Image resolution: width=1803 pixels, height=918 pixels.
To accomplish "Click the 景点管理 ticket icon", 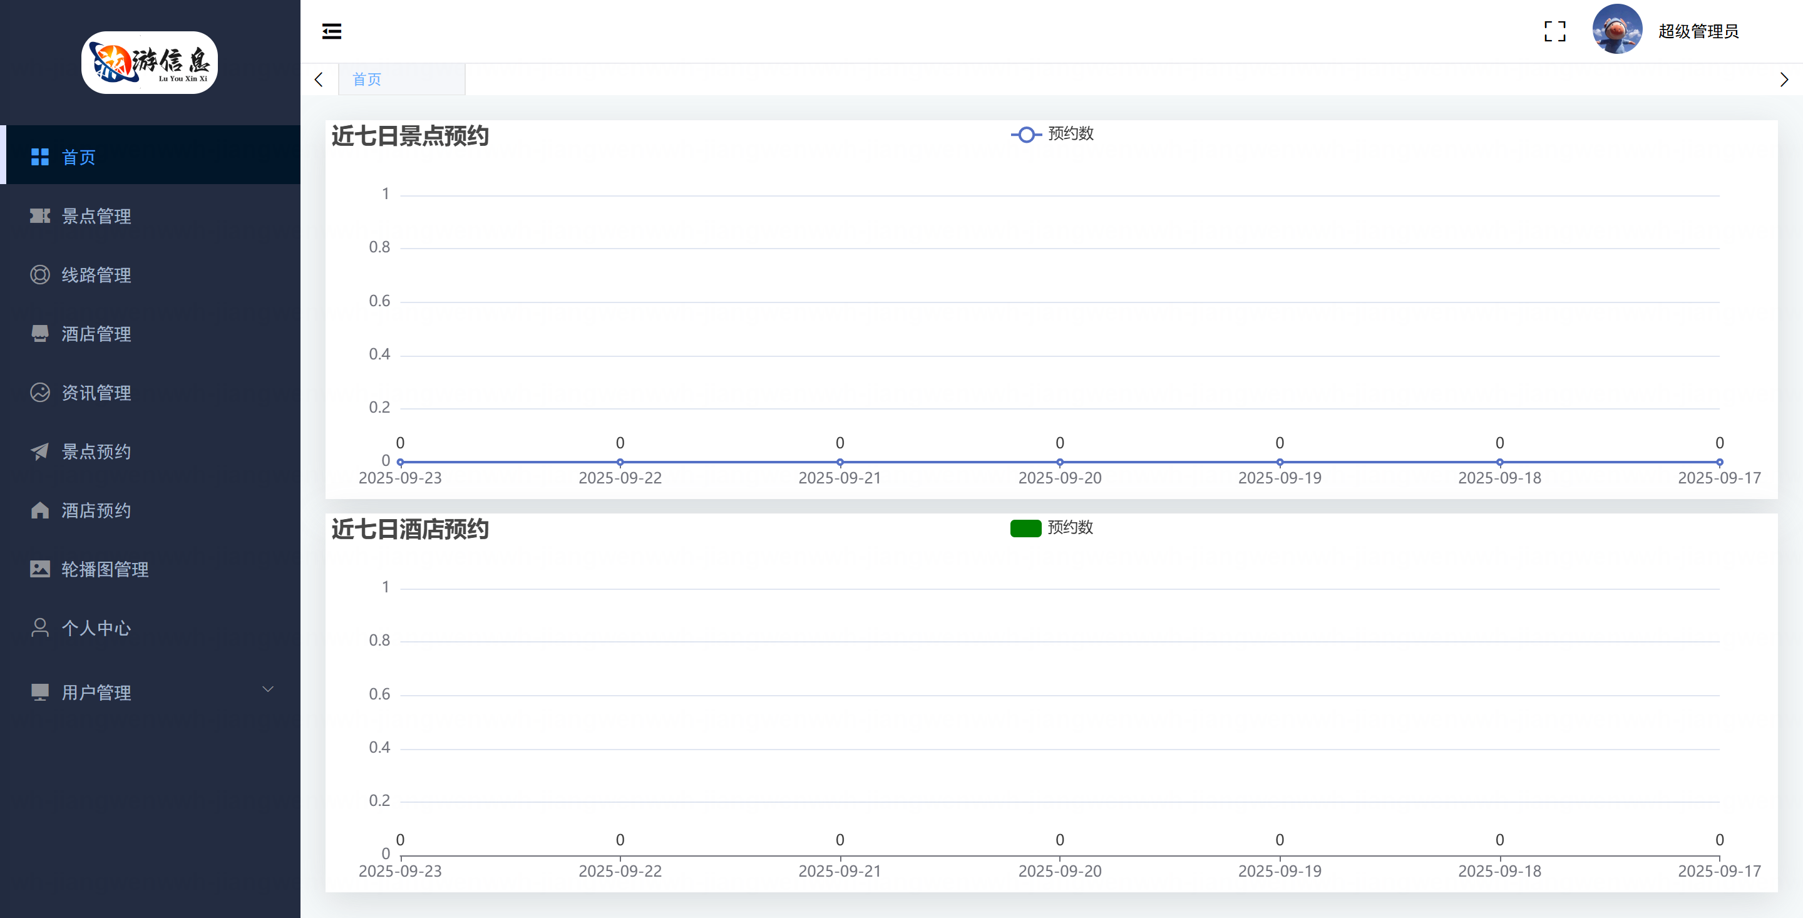I will [40, 215].
